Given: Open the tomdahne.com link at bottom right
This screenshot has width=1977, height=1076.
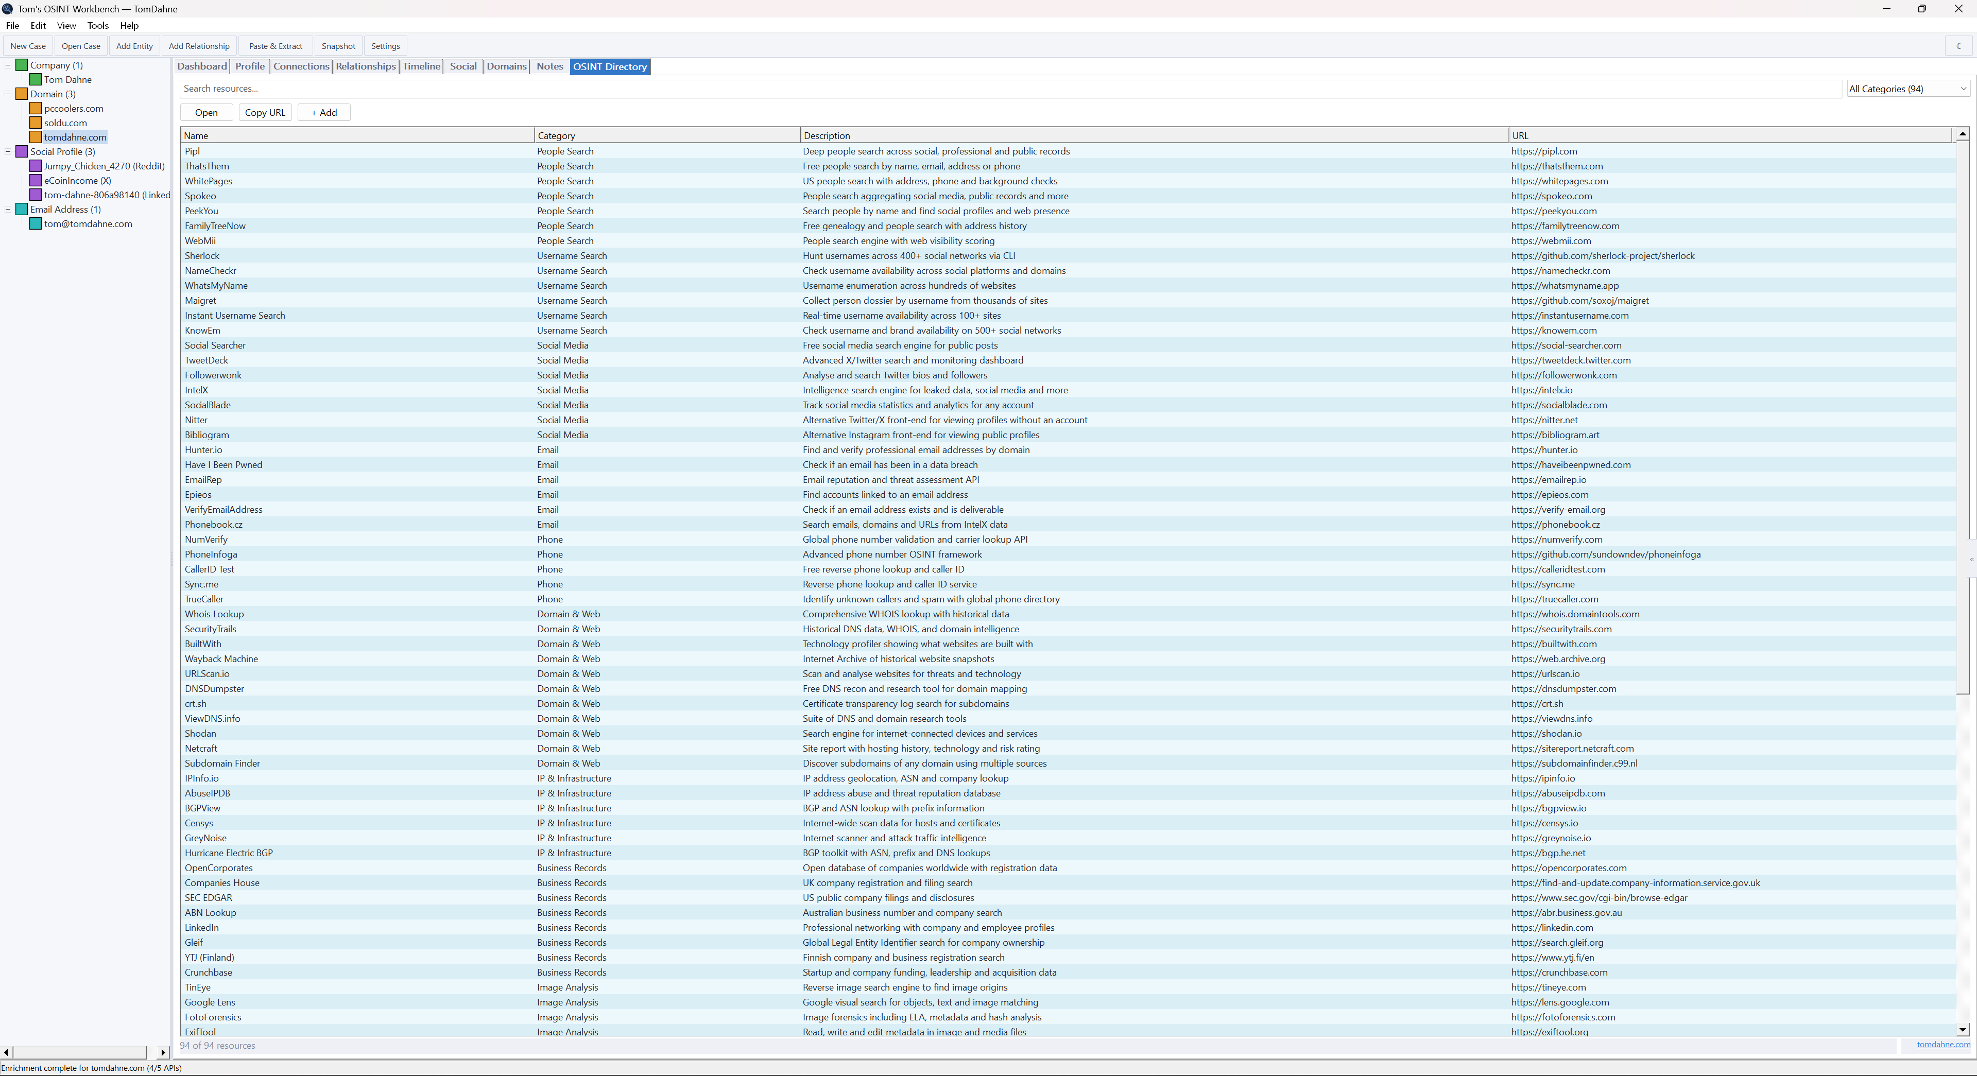Looking at the screenshot, I should [x=1943, y=1045].
